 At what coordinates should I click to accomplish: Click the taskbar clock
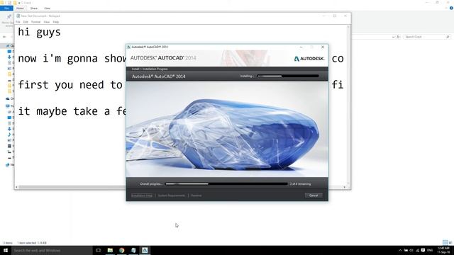pos(443,250)
